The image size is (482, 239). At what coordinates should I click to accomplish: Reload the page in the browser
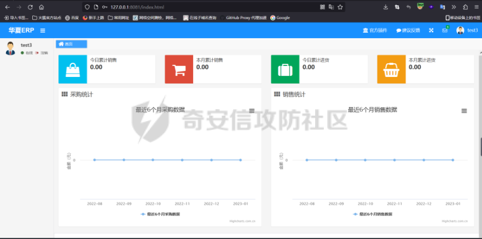click(x=30, y=7)
